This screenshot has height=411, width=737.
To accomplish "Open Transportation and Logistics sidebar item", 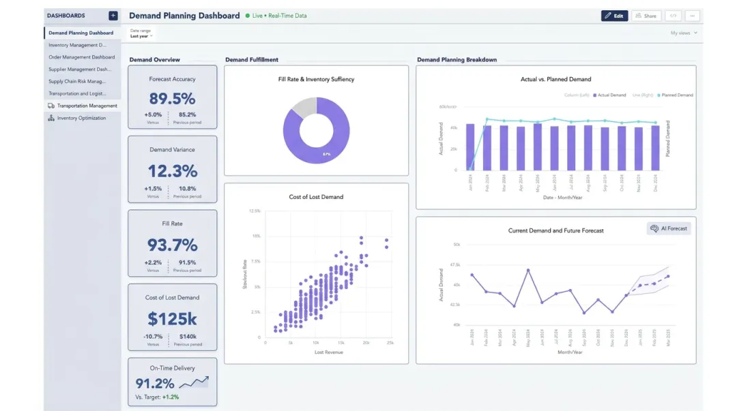I will [77, 93].
